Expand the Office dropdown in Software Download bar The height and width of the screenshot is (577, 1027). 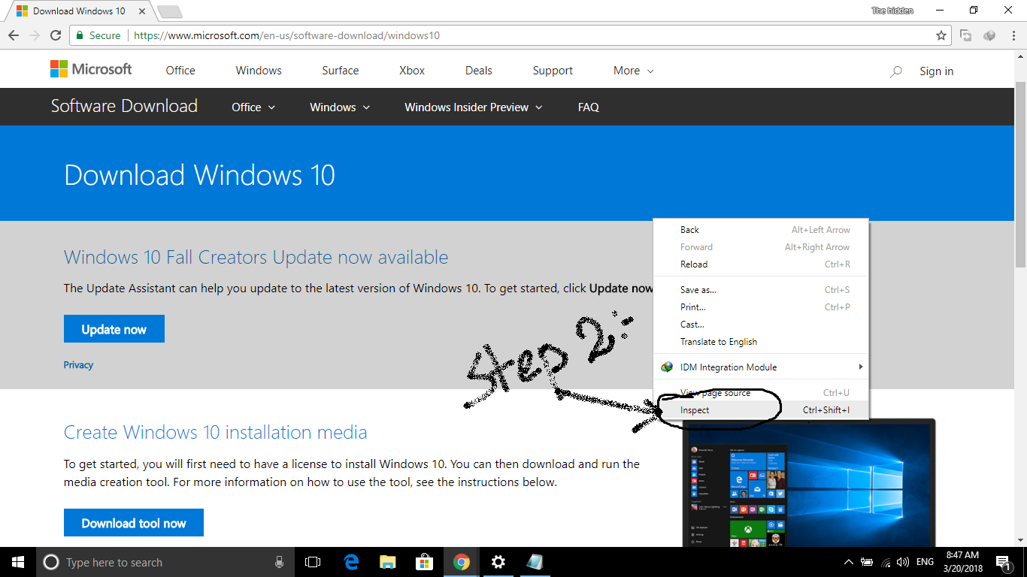pos(253,107)
